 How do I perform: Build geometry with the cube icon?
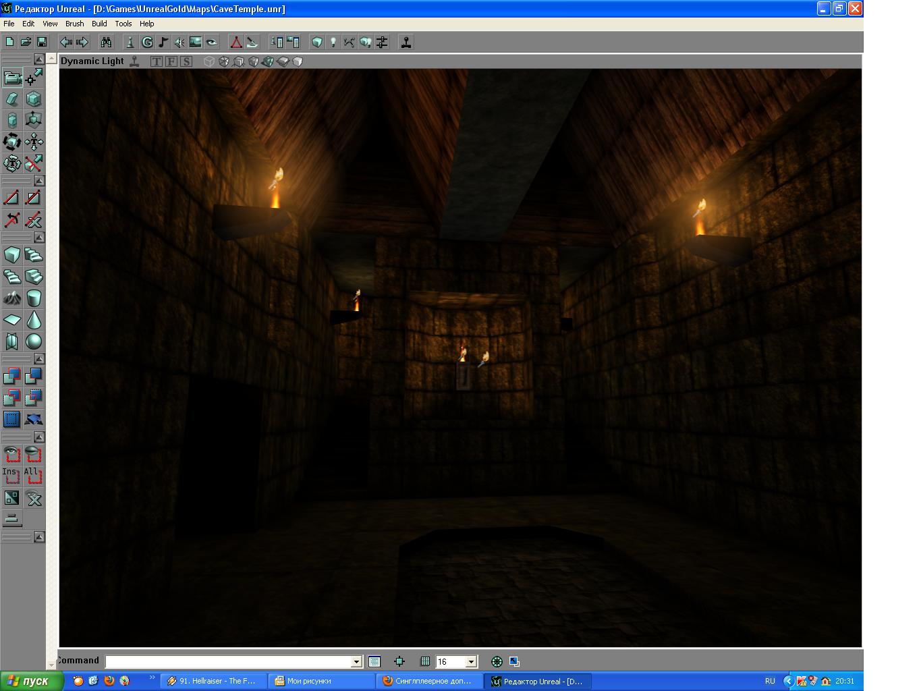(316, 42)
